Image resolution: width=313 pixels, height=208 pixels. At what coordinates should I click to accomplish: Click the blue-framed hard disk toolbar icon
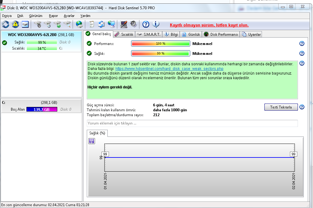click(25, 25)
